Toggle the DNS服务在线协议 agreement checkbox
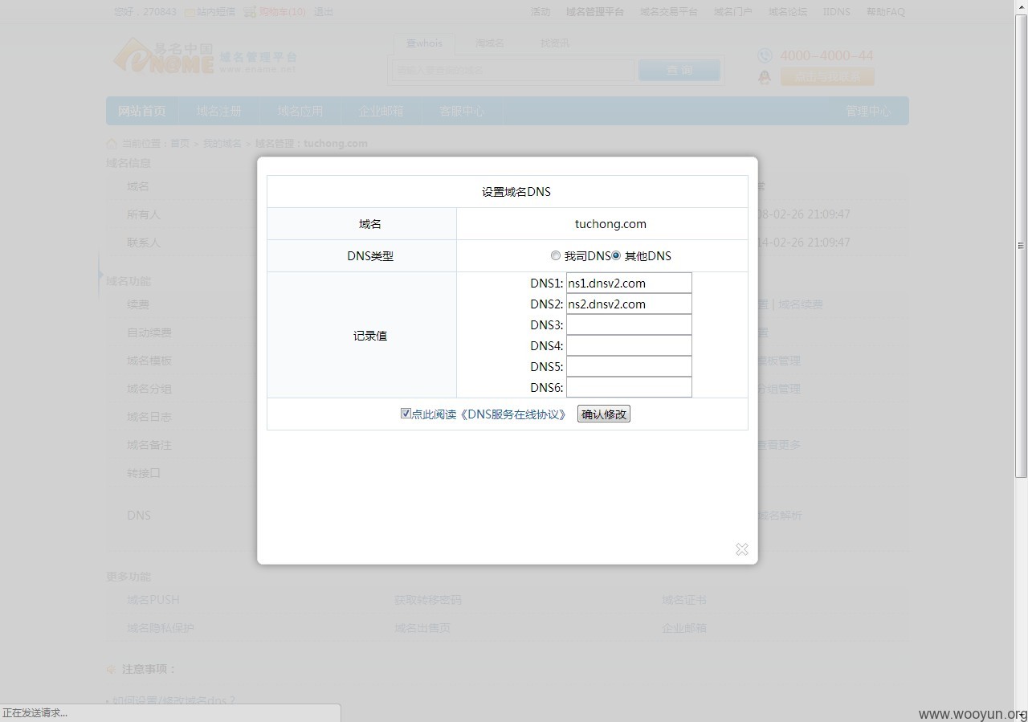 406,414
